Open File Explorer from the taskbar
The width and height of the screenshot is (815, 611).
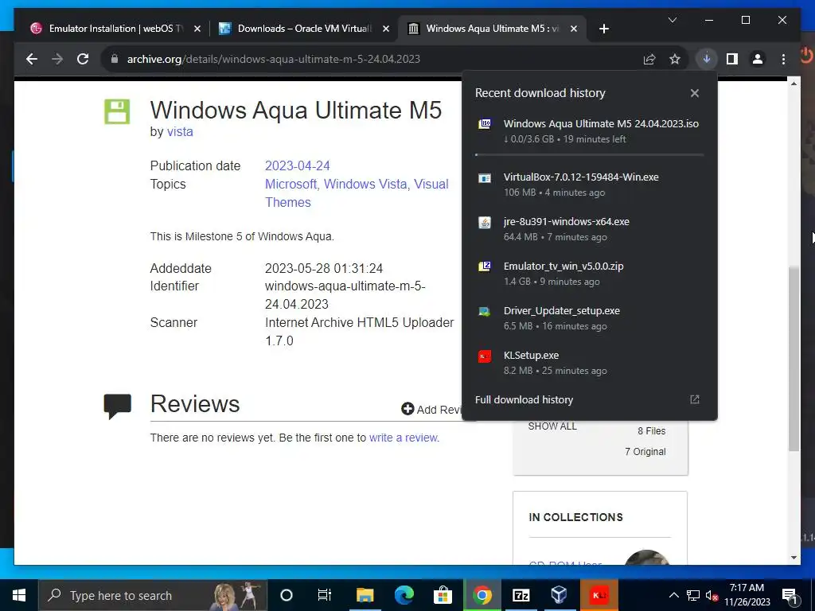(x=365, y=595)
